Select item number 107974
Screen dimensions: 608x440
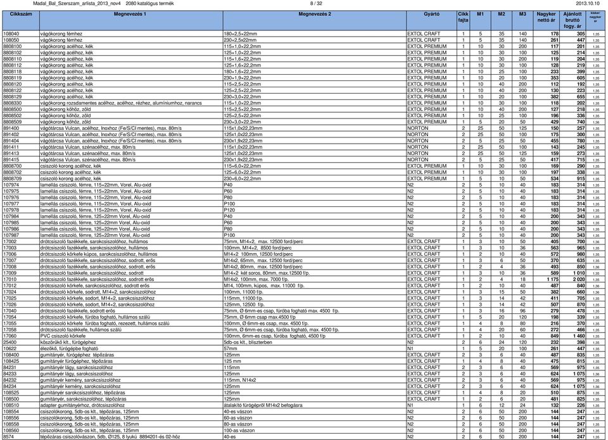pos(11,185)
